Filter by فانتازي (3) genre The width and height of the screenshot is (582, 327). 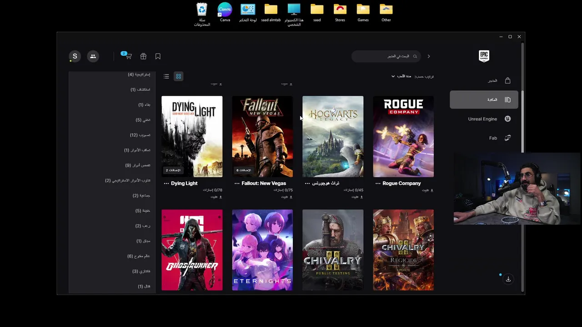coord(141,272)
